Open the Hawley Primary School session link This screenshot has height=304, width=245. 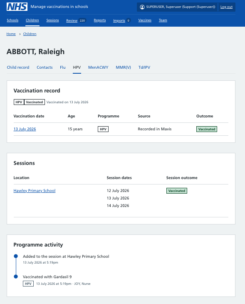(35, 191)
